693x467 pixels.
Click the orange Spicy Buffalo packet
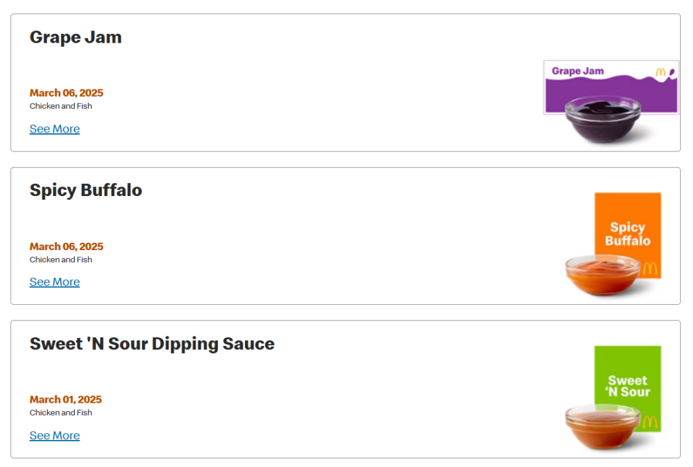click(x=627, y=223)
